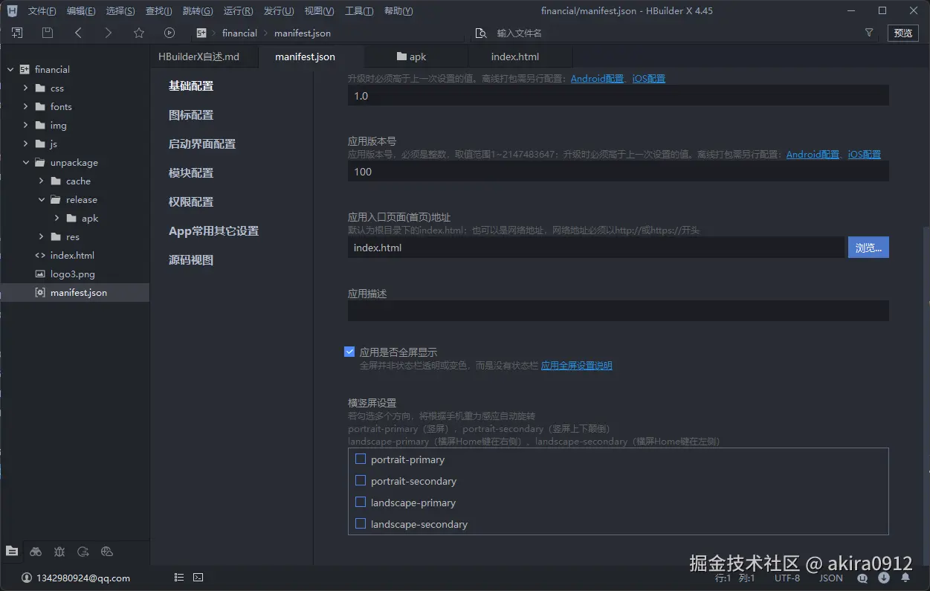Enable the landscape-secondary checkbox
The width and height of the screenshot is (930, 591).
coord(361,523)
